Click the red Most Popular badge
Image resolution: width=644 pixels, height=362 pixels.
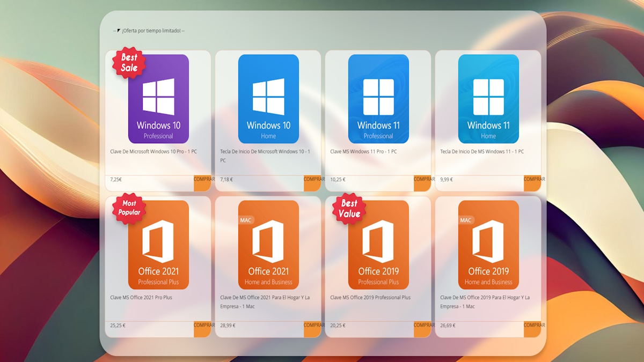pyautogui.click(x=129, y=208)
